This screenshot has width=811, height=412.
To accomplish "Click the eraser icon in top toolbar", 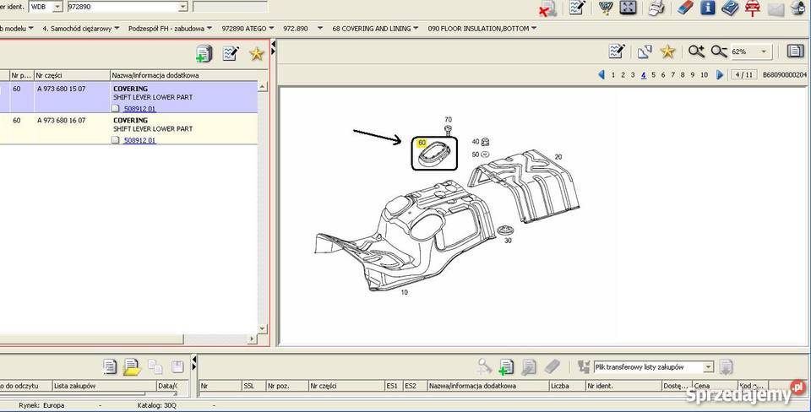I will [685, 8].
